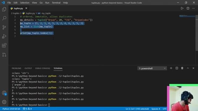Open the Go menu
Viewport: 198px width, 111px height.
click(x=41, y=3)
